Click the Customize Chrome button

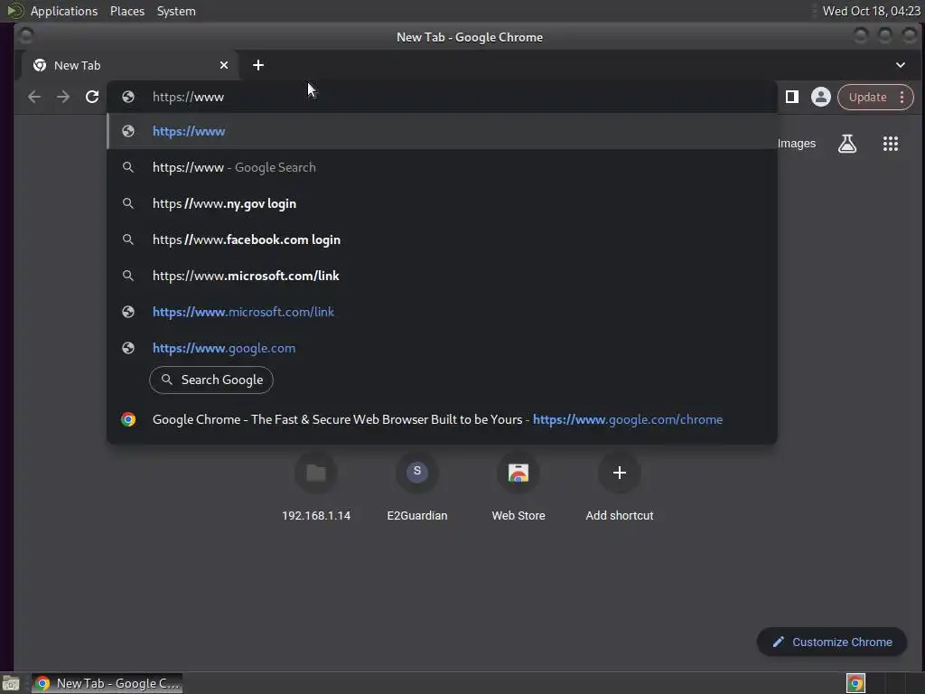click(x=832, y=642)
